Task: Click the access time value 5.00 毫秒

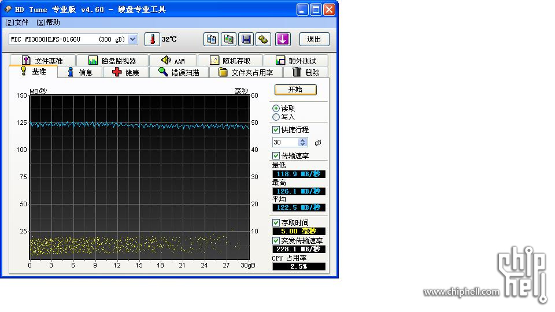Action: pos(299,231)
